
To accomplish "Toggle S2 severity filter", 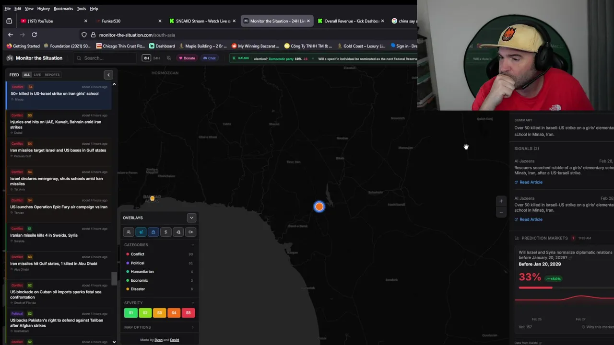I will pyautogui.click(x=145, y=313).
